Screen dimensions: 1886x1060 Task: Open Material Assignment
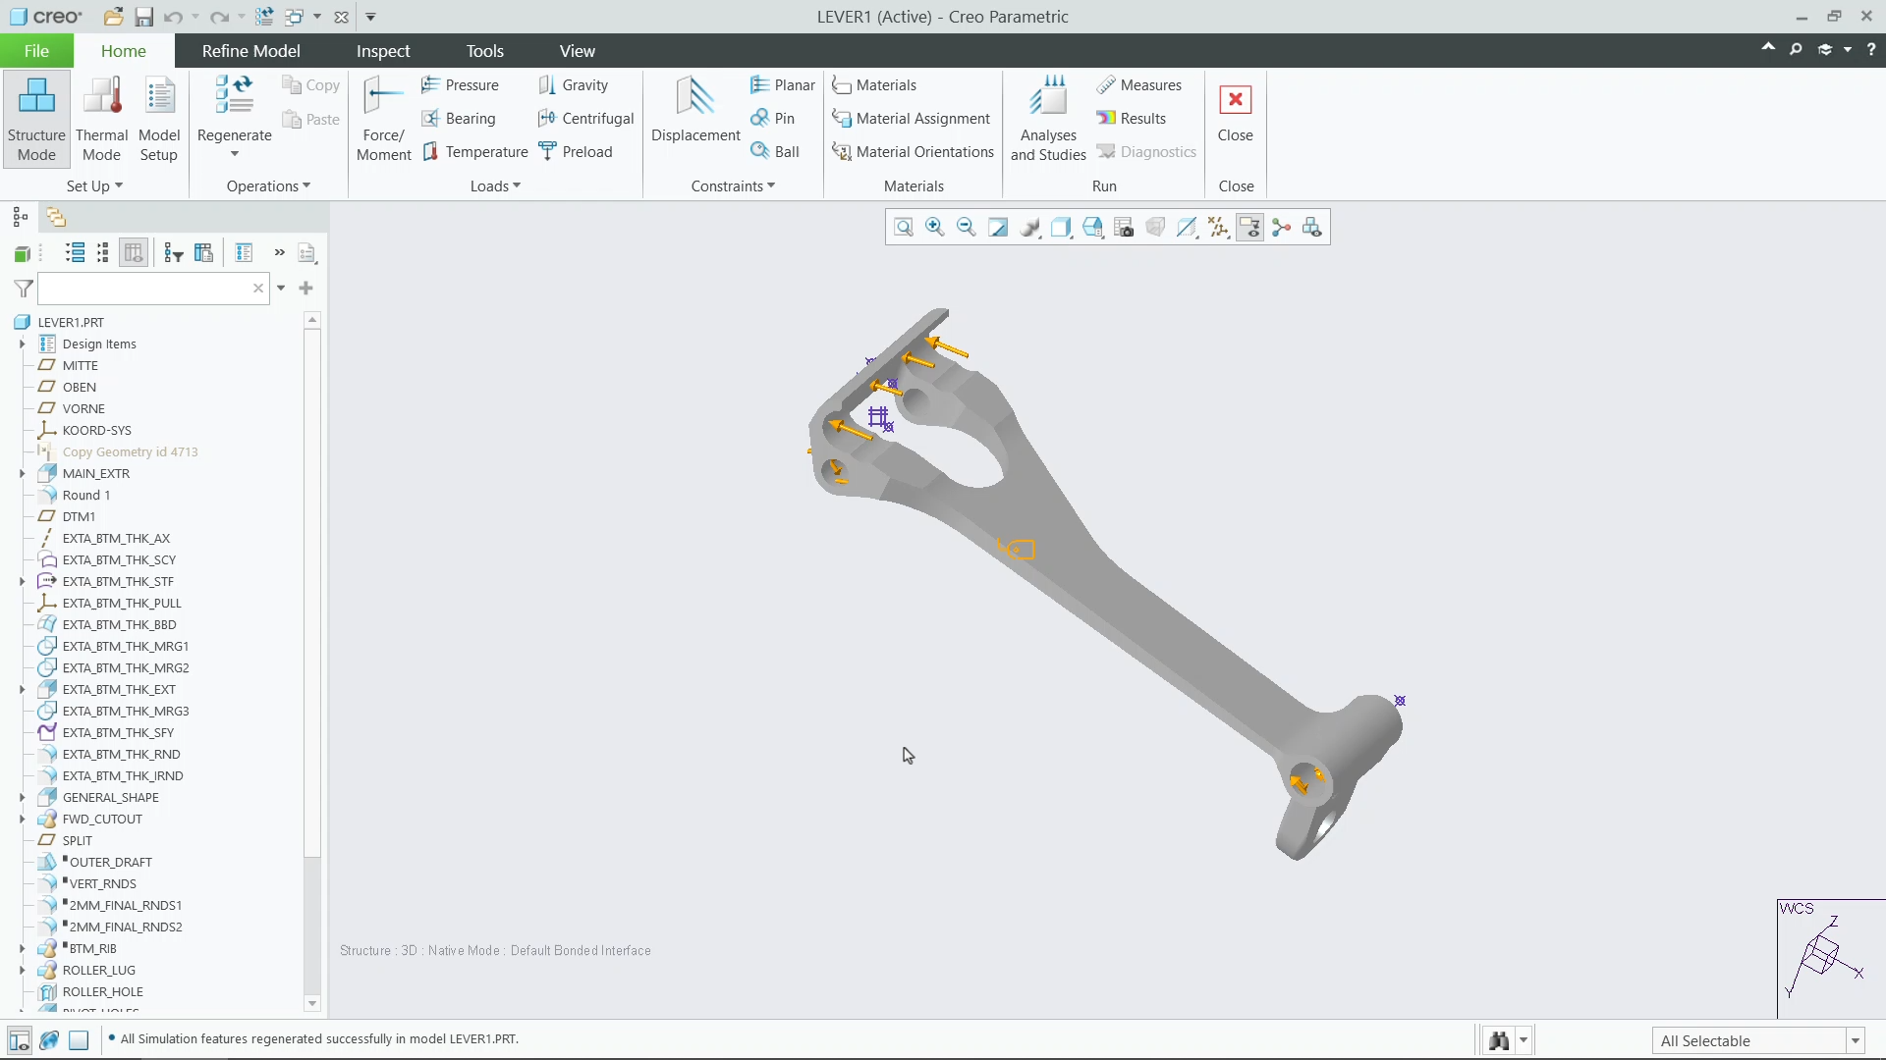click(x=912, y=119)
